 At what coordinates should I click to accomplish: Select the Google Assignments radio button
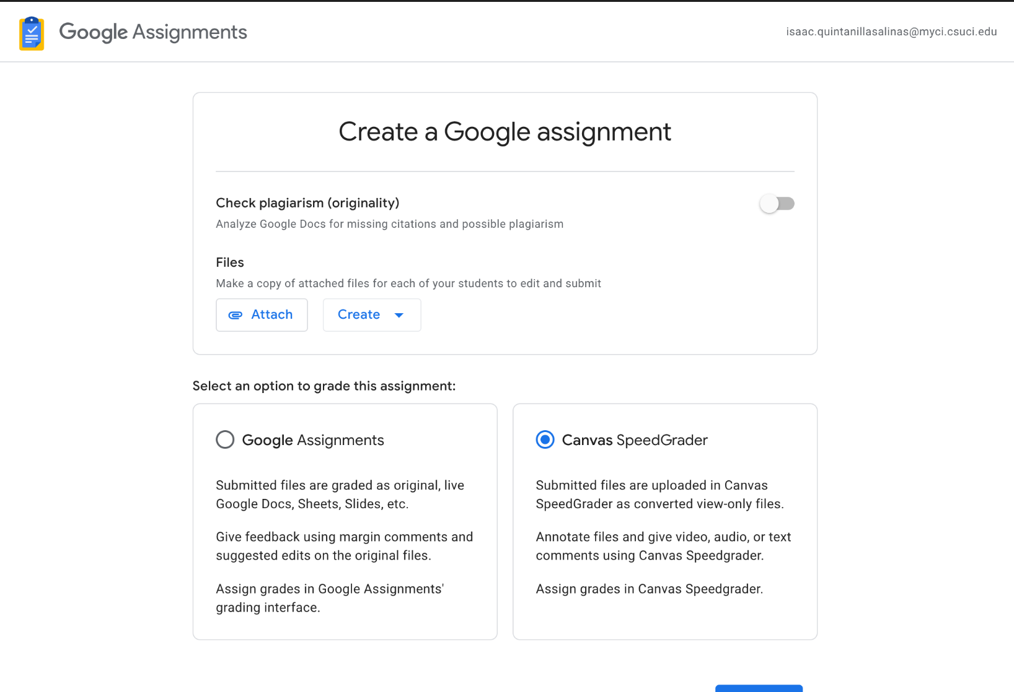[x=225, y=440]
